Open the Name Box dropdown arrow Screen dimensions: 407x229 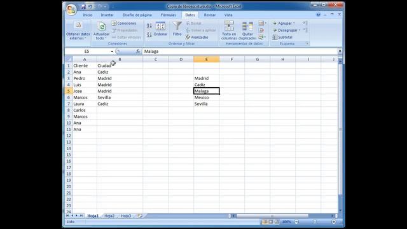pos(112,52)
